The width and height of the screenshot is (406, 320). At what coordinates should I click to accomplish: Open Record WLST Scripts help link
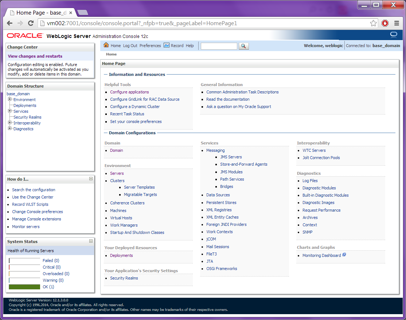[30, 204]
